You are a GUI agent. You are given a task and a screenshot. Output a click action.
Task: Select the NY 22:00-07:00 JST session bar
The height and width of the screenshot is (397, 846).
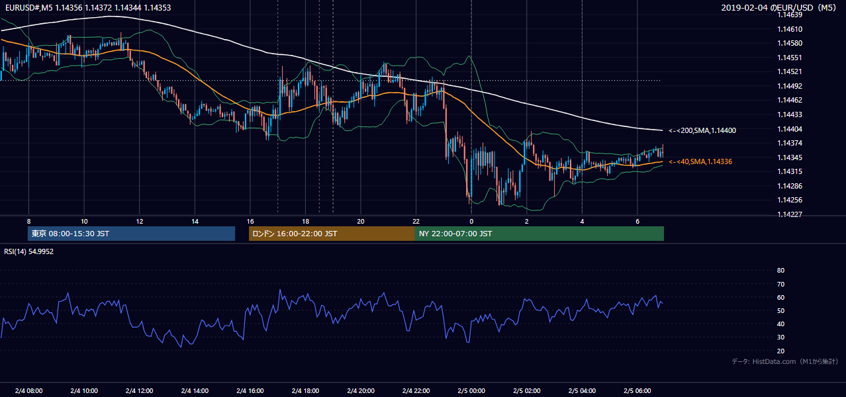539,234
